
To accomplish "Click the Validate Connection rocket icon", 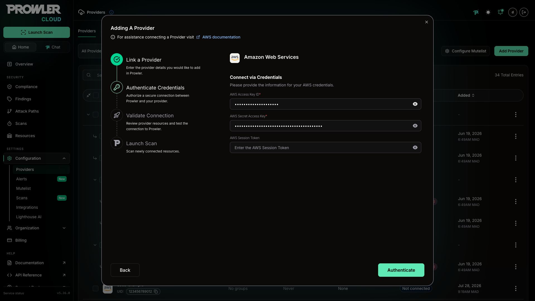I will [117, 115].
